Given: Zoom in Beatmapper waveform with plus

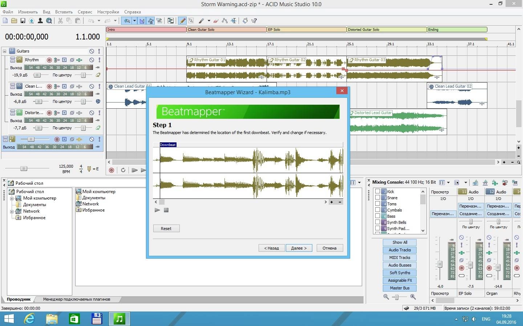Looking at the screenshot, I should 332,202.
